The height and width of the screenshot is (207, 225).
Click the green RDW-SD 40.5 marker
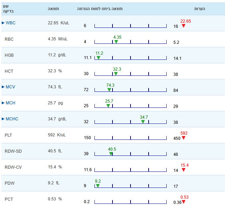[111, 154]
